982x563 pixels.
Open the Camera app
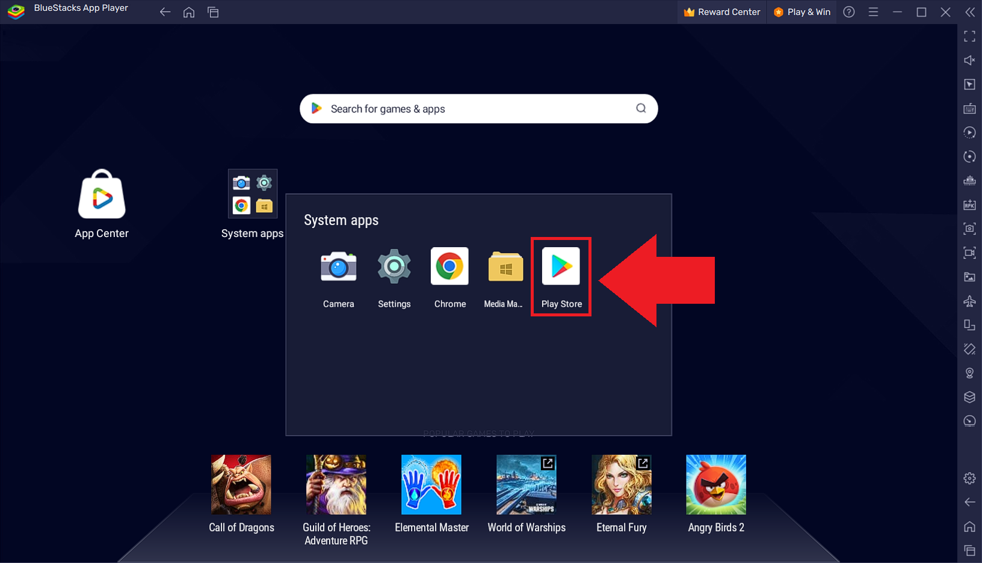(x=338, y=266)
